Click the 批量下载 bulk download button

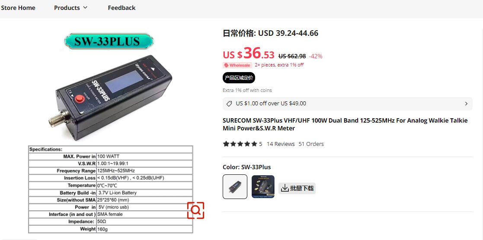297,188
